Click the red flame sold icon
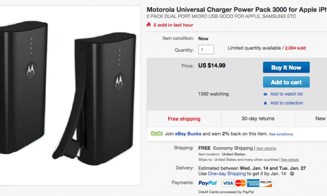This screenshot has width=327, height=196. (x=149, y=25)
